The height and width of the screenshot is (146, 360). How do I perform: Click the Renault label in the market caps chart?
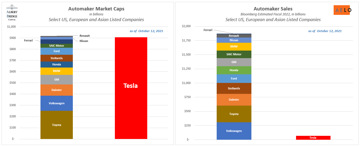point(85,36)
